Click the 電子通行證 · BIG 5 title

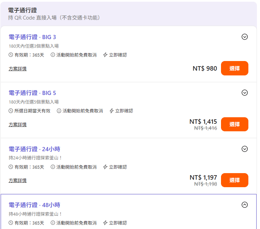pos(32,93)
